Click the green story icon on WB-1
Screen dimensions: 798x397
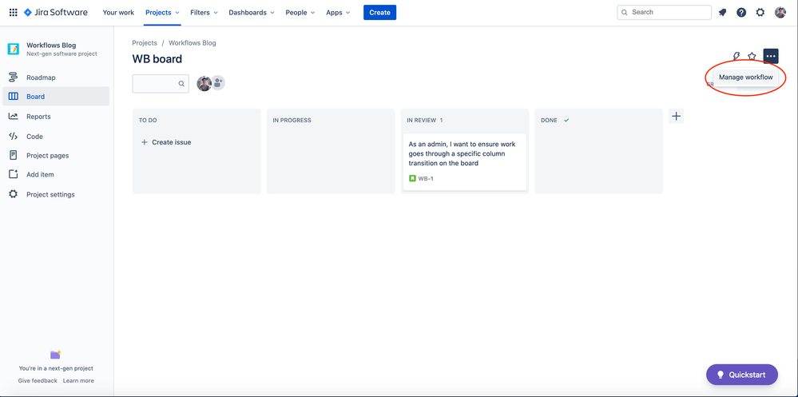pos(412,179)
